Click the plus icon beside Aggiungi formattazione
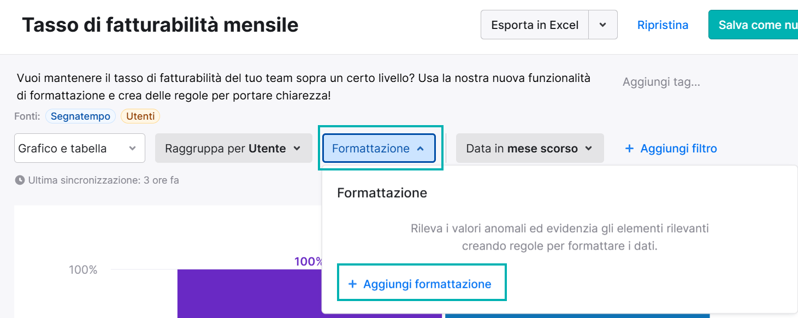This screenshot has width=798, height=318. 352,284
